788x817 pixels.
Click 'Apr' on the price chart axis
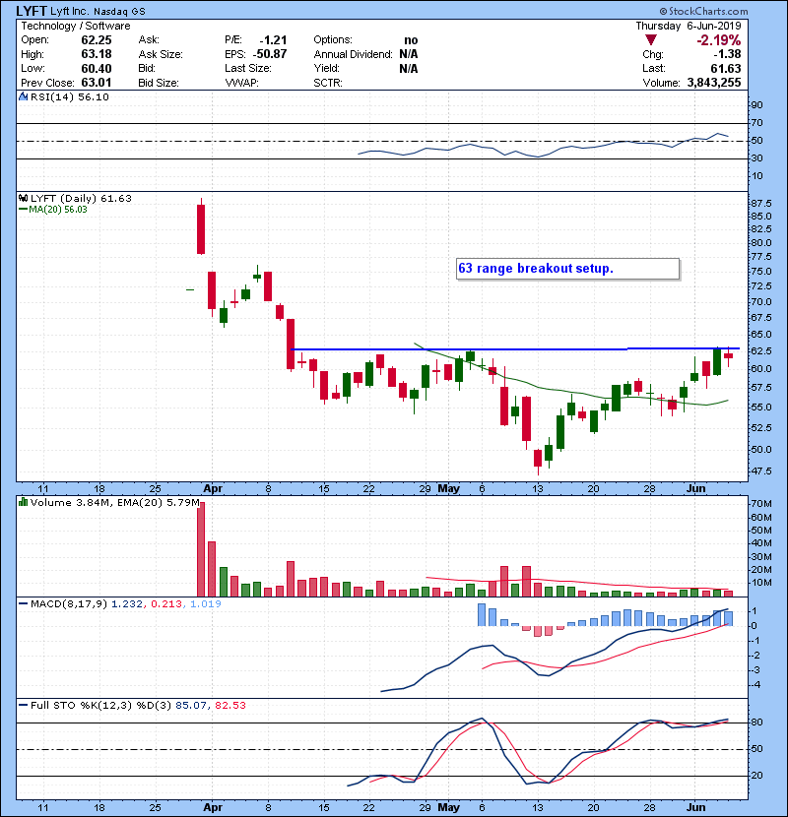coord(213,489)
